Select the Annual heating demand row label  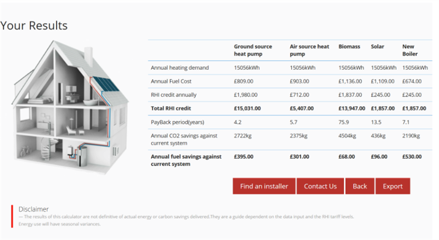coord(179,68)
